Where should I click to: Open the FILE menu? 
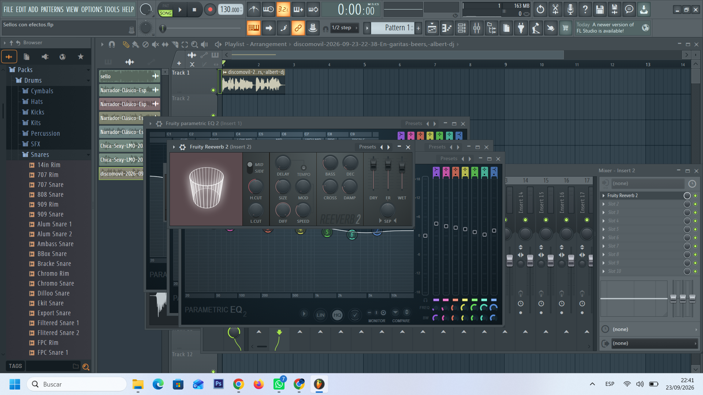pyautogui.click(x=8, y=10)
